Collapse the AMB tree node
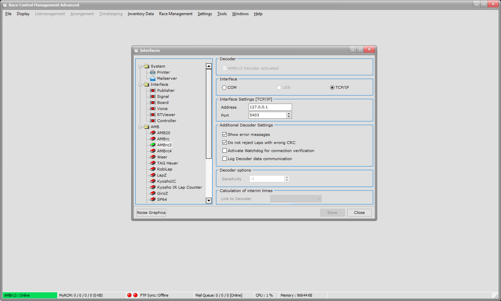Viewport: 501px width, 301px height. [140, 127]
